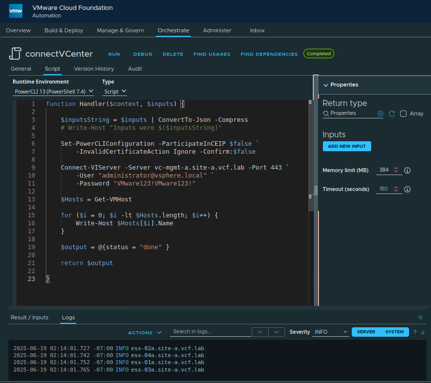Open Manage & Govern tab
Image resolution: width=431 pixels, height=383 pixels.
pos(121,30)
